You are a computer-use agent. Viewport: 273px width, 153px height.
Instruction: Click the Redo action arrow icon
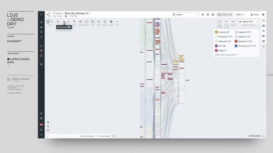click(x=68, y=22)
